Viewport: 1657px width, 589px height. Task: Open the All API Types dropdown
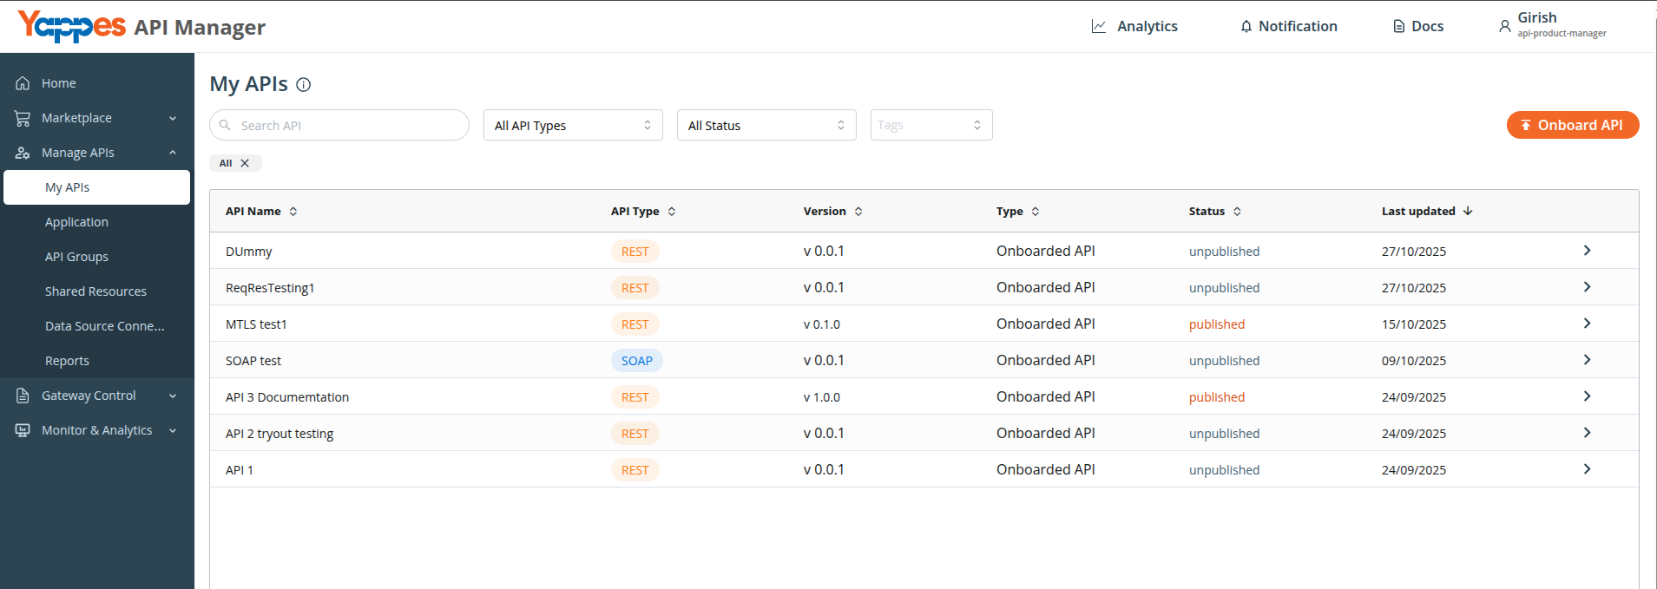573,125
